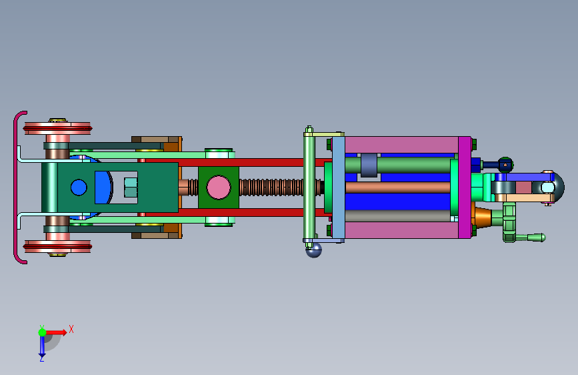Click the red X axis arrow of triad
This screenshot has width=578, height=375.
(x=57, y=332)
